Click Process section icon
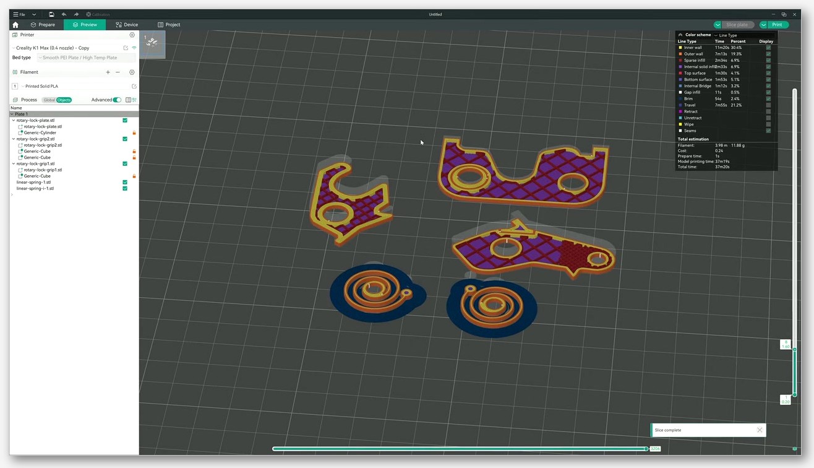The width and height of the screenshot is (814, 468). (15, 100)
